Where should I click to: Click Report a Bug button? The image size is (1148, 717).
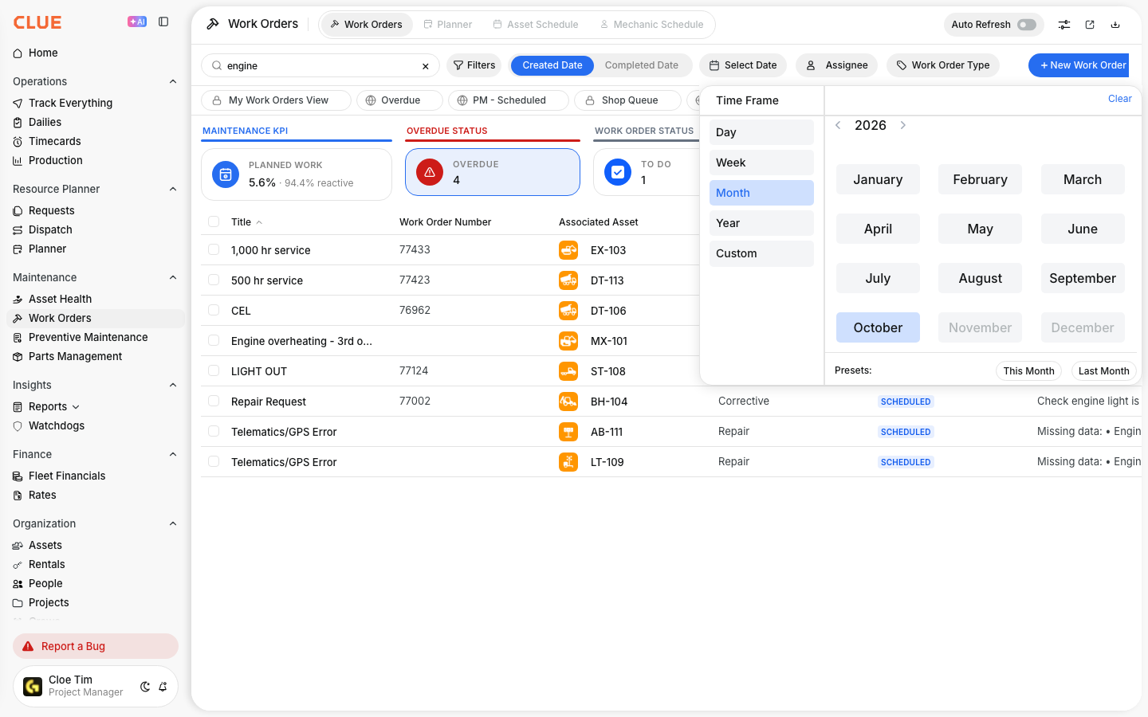pos(96,646)
